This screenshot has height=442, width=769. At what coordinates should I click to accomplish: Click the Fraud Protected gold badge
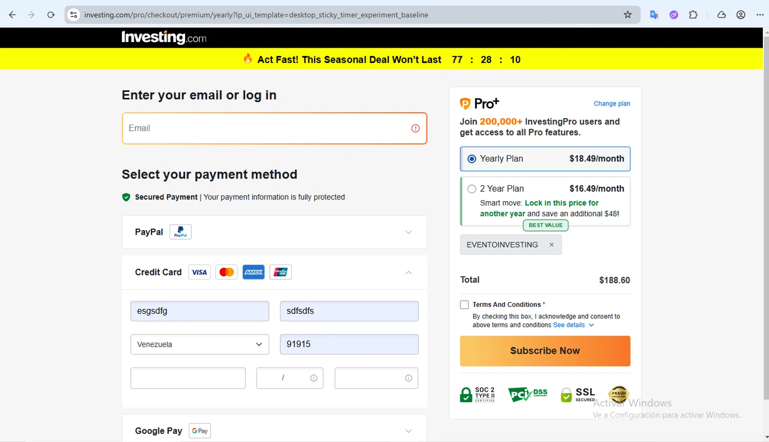pos(619,395)
